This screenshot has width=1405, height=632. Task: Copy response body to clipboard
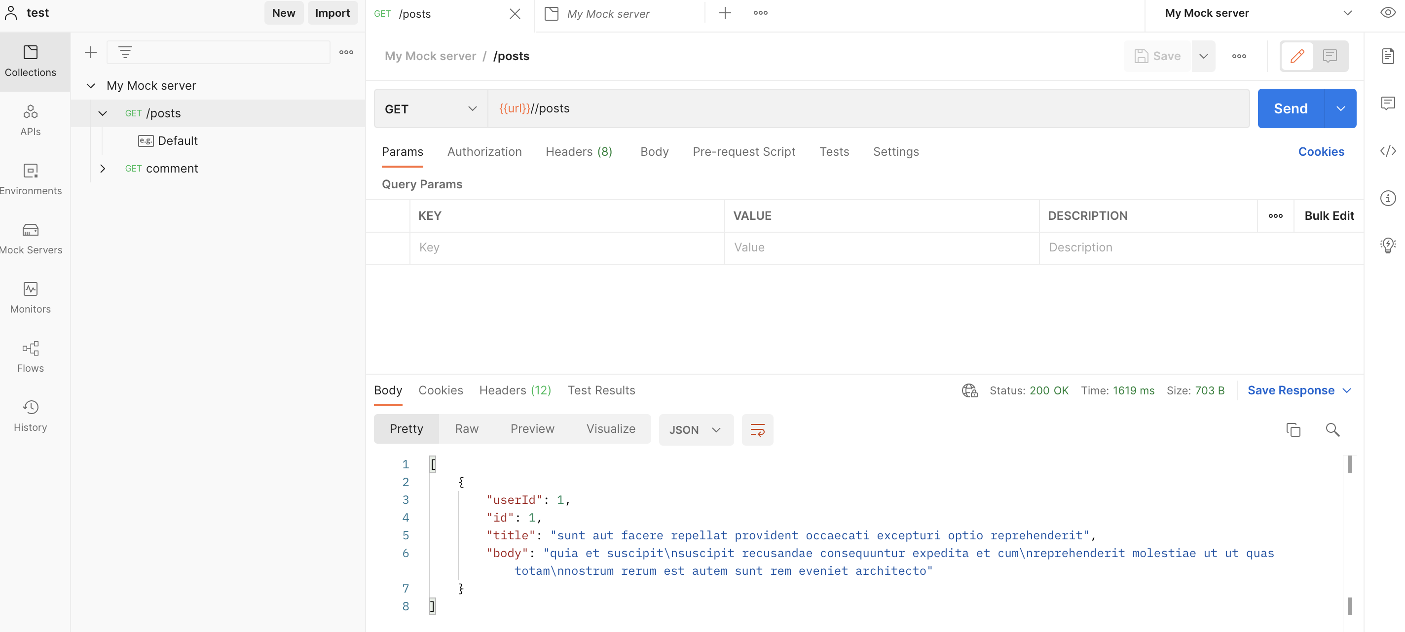click(1293, 430)
